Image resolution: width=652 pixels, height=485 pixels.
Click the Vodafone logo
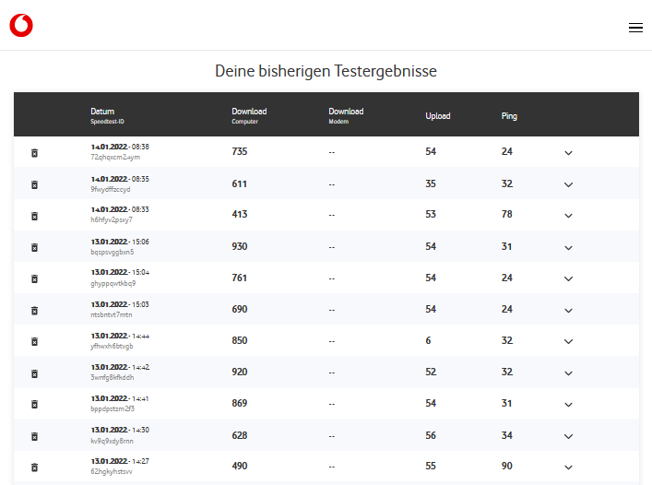click(21, 26)
